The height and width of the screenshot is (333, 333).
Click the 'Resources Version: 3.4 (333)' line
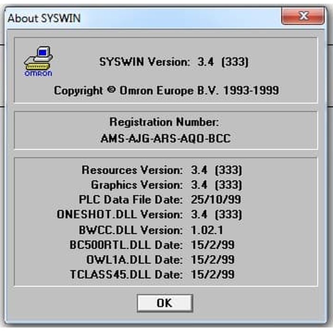pos(162,170)
